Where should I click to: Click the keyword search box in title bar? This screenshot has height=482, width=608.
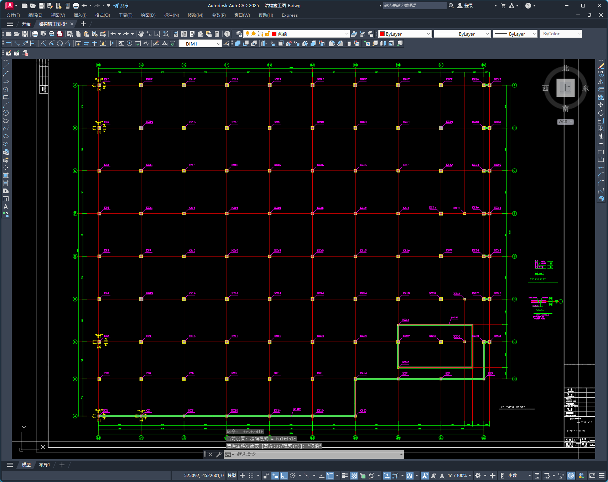point(414,6)
